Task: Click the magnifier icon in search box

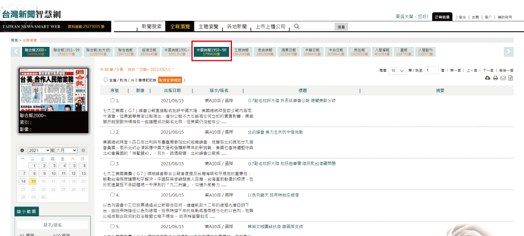Action: click(x=297, y=27)
